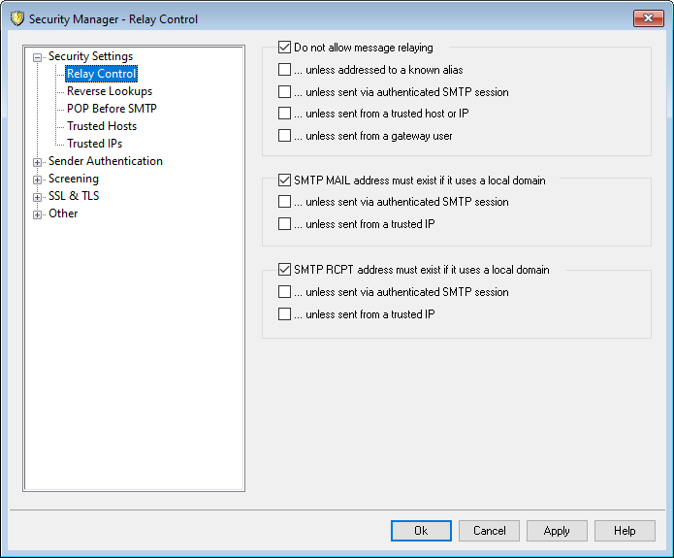
Task: Expand the Screening tree node
Action: (38, 180)
